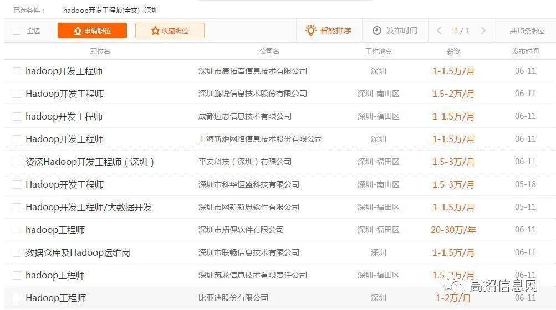Click the 薪资 column header
Screen dimensions: 556x310
tap(453, 51)
